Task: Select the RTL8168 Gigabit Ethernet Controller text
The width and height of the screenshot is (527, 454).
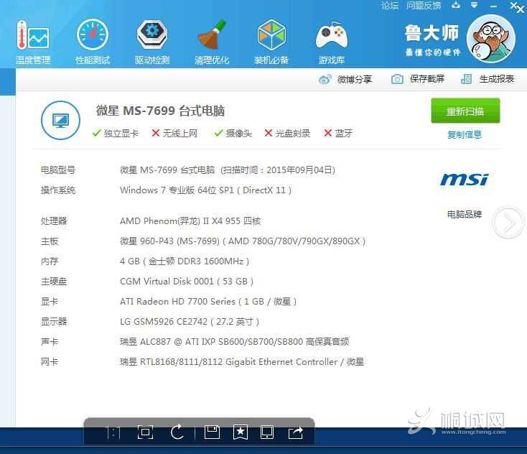Action: [242, 362]
